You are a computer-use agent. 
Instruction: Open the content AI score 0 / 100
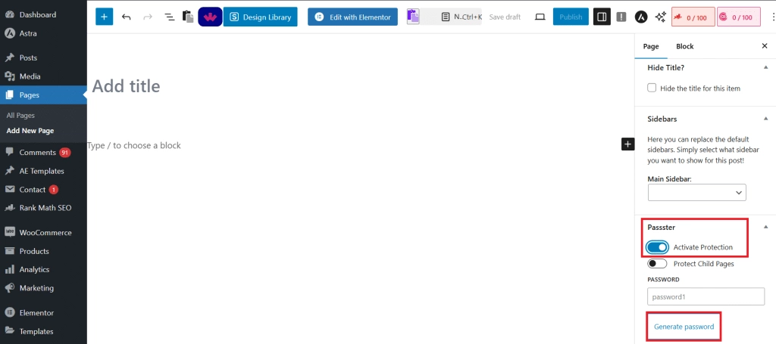tap(738, 17)
